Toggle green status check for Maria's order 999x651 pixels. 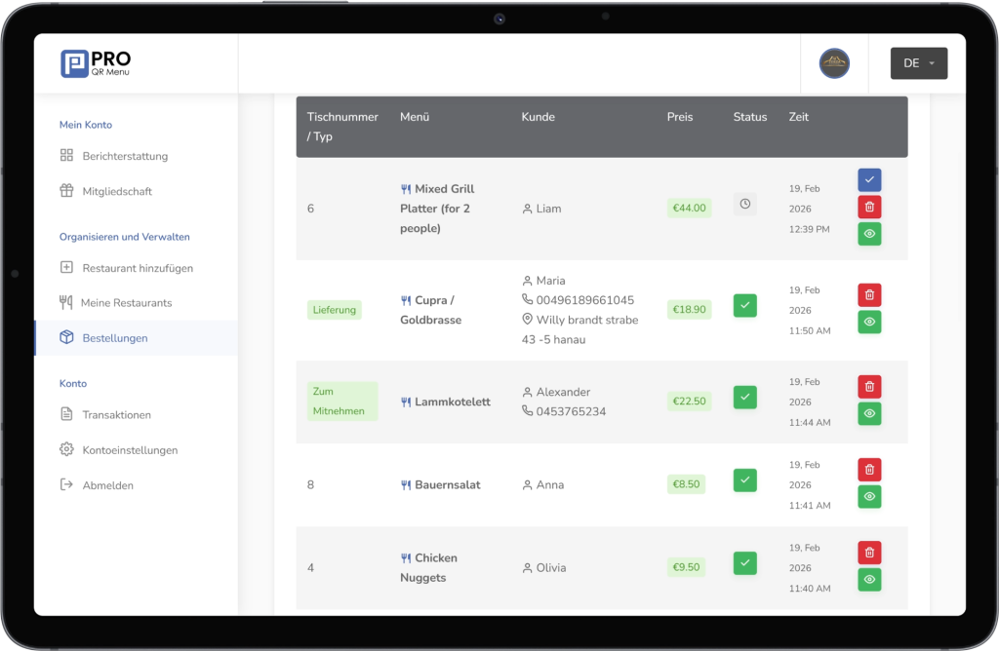pyautogui.click(x=744, y=306)
